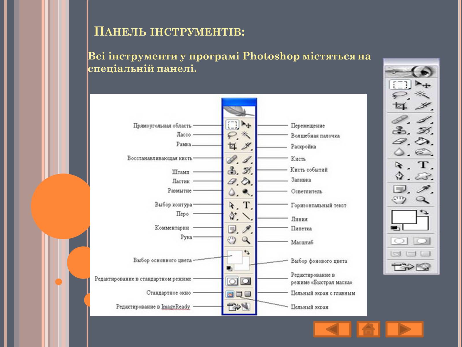462x347 pixels.
Task: Click the 'Волшебная палочка' label
Action: pyautogui.click(x=315, y=136)
